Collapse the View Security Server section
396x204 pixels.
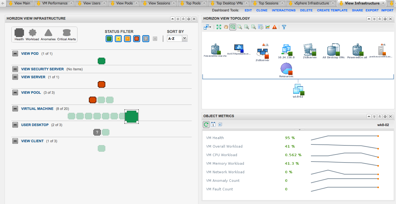(15, 69)
